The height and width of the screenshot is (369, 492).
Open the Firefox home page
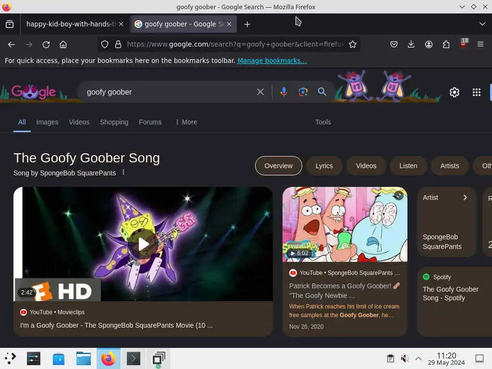click(x=63, y=45)
